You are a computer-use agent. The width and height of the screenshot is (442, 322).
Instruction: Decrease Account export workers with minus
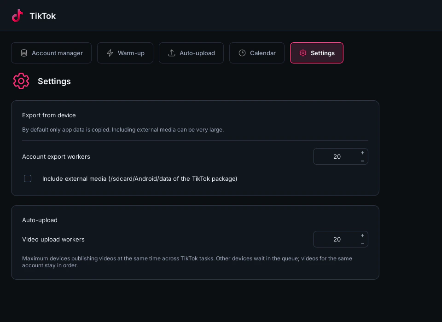(362, 161)
